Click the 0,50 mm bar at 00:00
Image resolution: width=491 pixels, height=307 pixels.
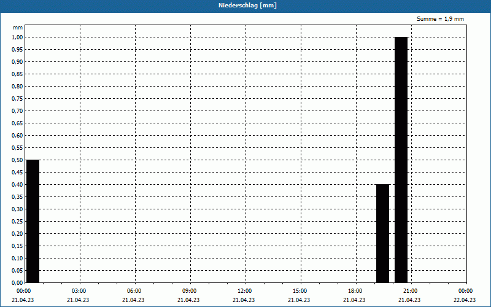pyautogui.click(x=33, y=221)
